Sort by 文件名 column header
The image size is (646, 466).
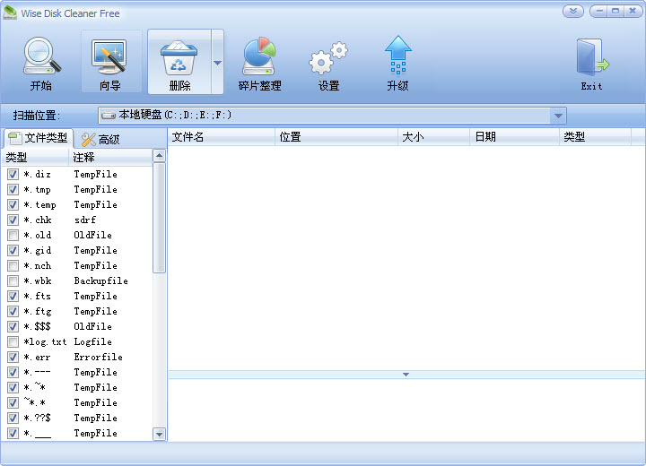point(221,137)
